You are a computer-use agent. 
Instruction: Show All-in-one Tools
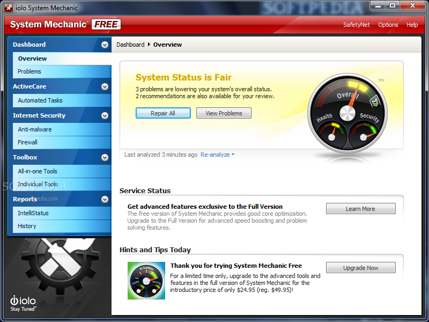coord(62,171)
